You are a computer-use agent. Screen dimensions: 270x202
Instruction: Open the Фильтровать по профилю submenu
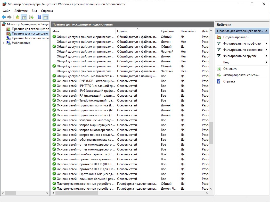pyautogui.click(x=266, y=44)
